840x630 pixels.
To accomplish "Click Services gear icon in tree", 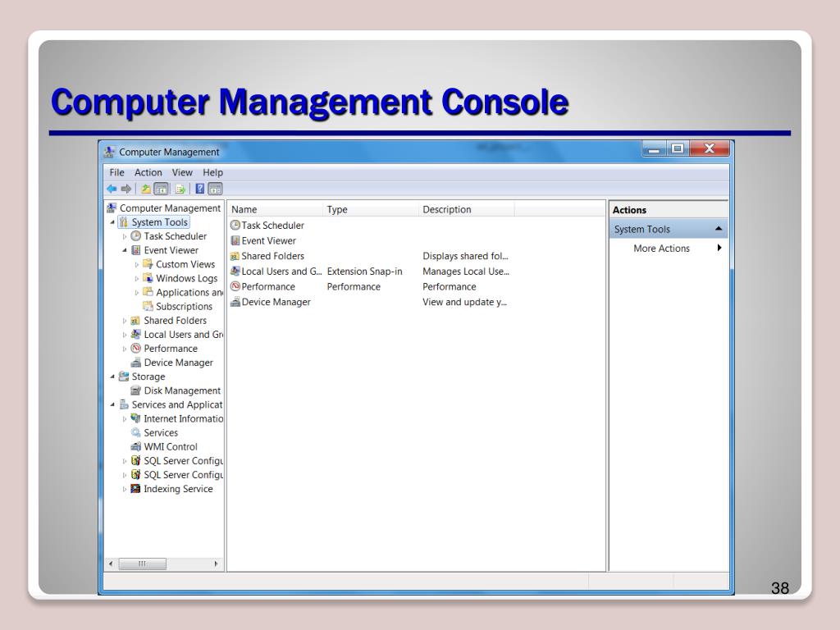I will click(x=135, y=432).
